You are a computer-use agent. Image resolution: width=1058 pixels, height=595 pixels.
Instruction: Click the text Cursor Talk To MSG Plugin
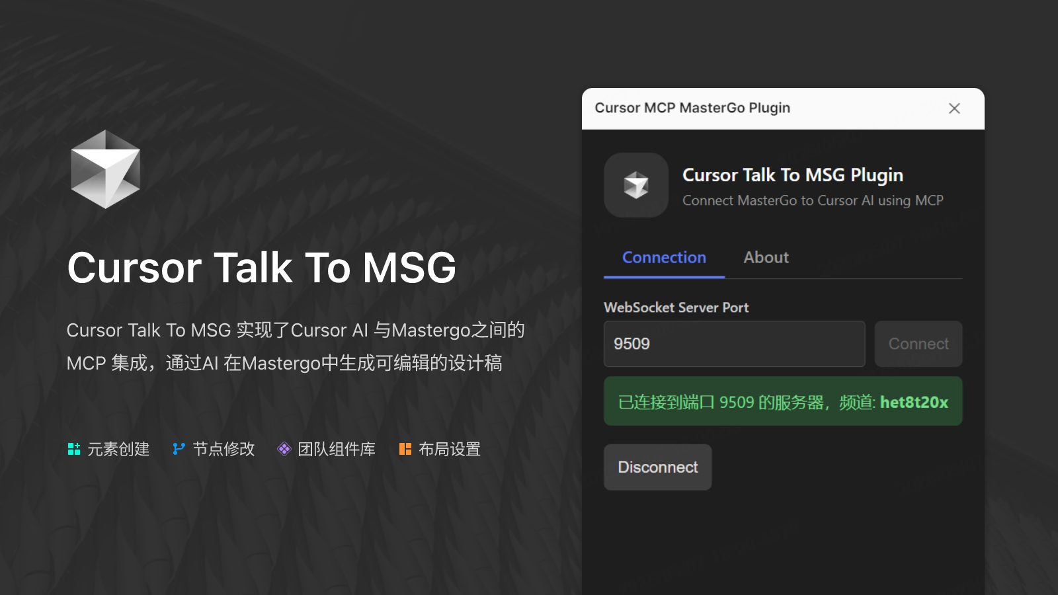(x=793, y=175)
